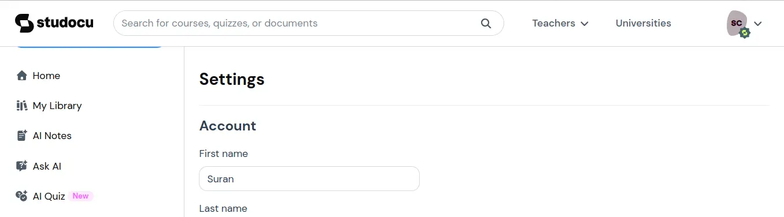The image size is (784, 217).
Task: Click the gear badge on avatar
Action: tap(745, 33)
